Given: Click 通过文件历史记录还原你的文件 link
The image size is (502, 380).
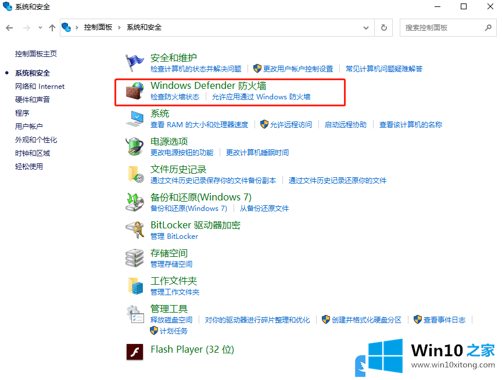Looking at the screenshot, I should point(338,181).
